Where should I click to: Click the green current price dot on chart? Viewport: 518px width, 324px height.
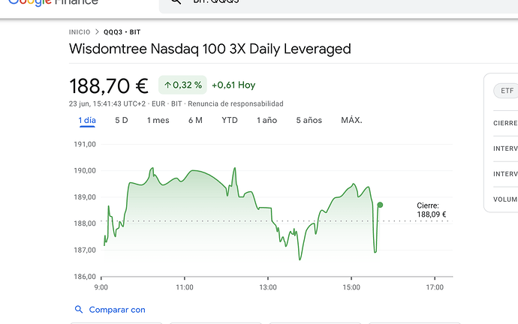coord(380,205)
